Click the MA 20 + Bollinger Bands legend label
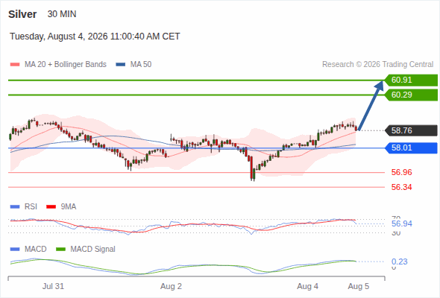 point(66,65)
